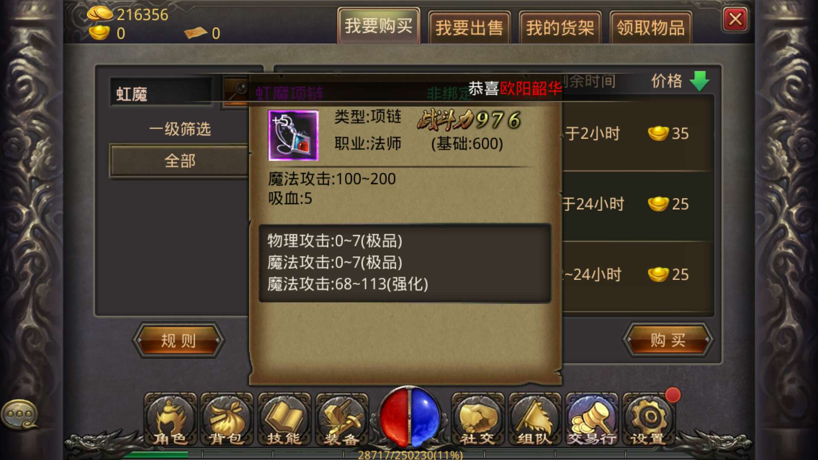Toggle price sort green arrow
818x460 pixels.
point(699,81)
